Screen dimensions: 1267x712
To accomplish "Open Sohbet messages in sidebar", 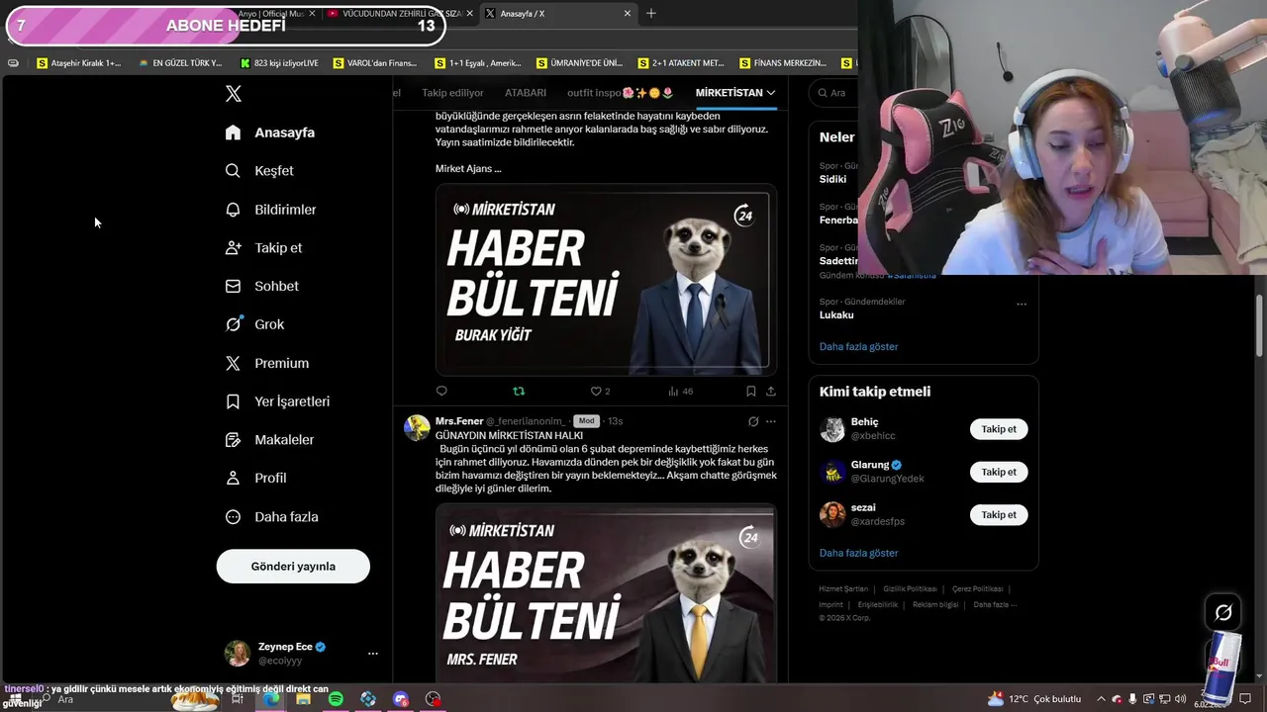I will [262, 286].
